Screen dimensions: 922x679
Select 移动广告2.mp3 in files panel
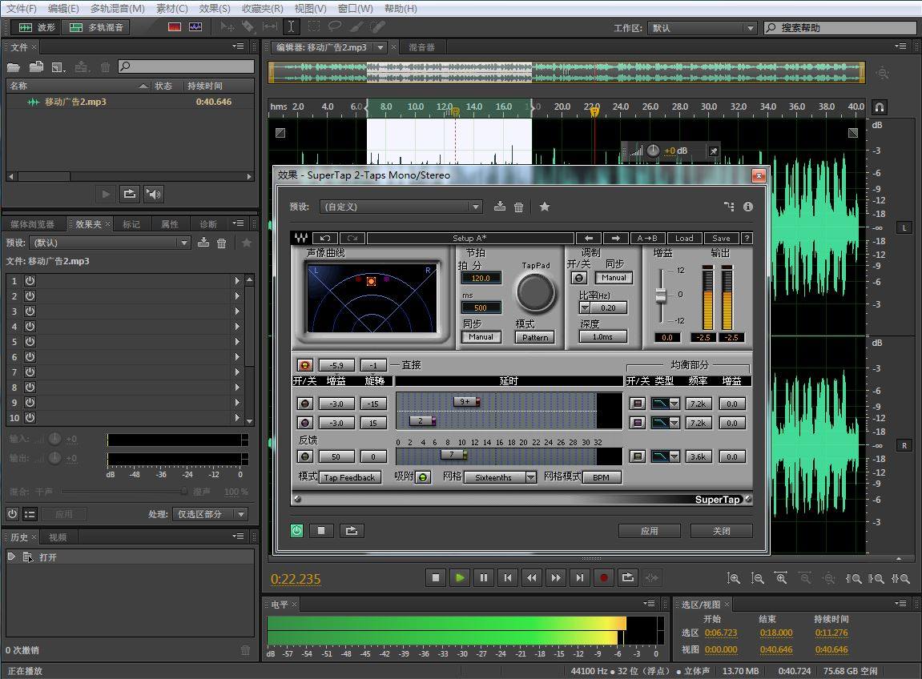tap(75, 102)
